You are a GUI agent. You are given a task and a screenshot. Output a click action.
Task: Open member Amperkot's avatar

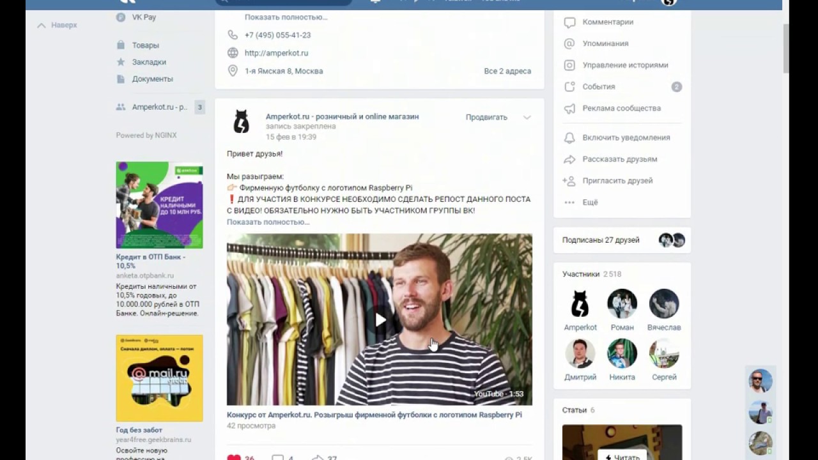click(580, 304)
